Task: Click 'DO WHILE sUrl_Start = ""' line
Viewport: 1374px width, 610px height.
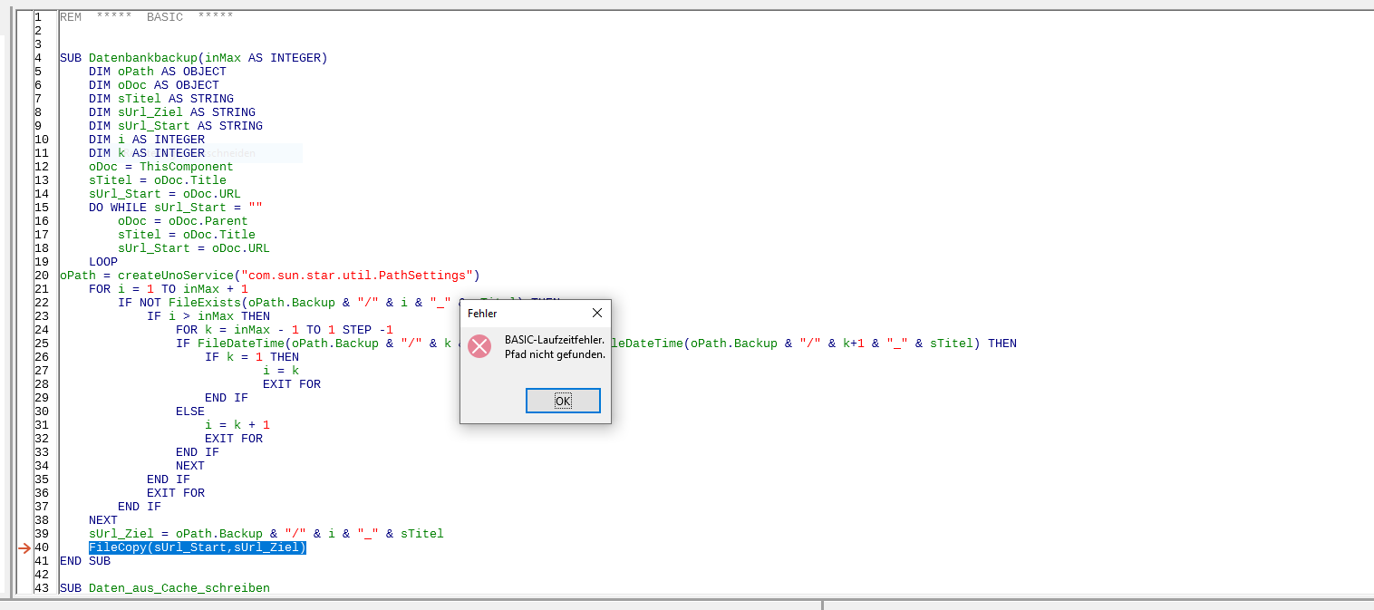Action: [176, 208]
